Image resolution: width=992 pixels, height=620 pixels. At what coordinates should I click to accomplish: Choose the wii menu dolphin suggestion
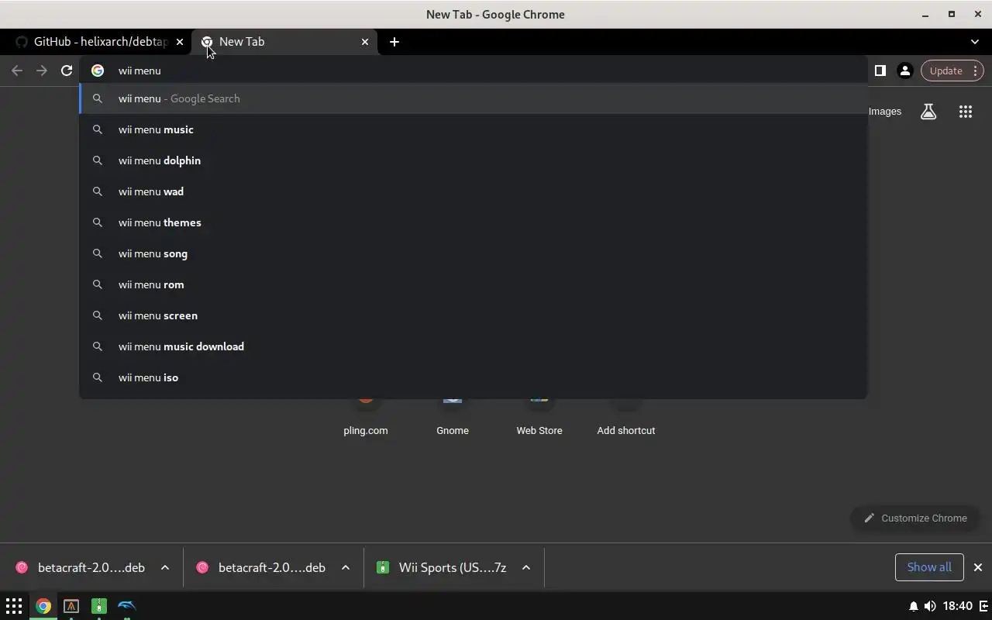click(x=473, y=160)
